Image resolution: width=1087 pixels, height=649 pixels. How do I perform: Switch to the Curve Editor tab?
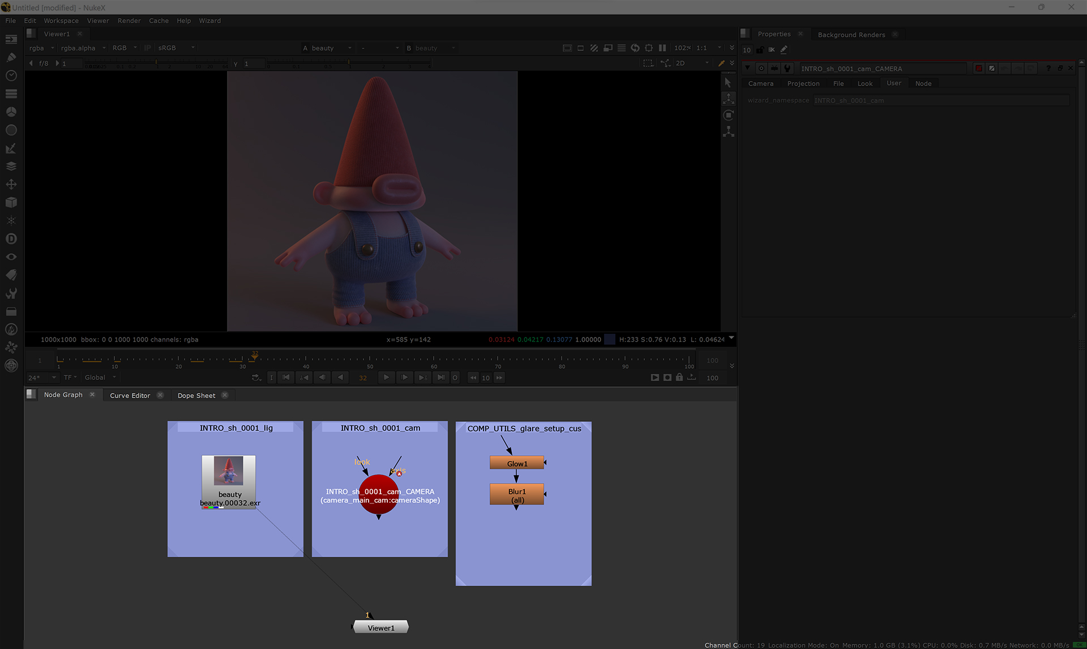click(x=130, y=395)
